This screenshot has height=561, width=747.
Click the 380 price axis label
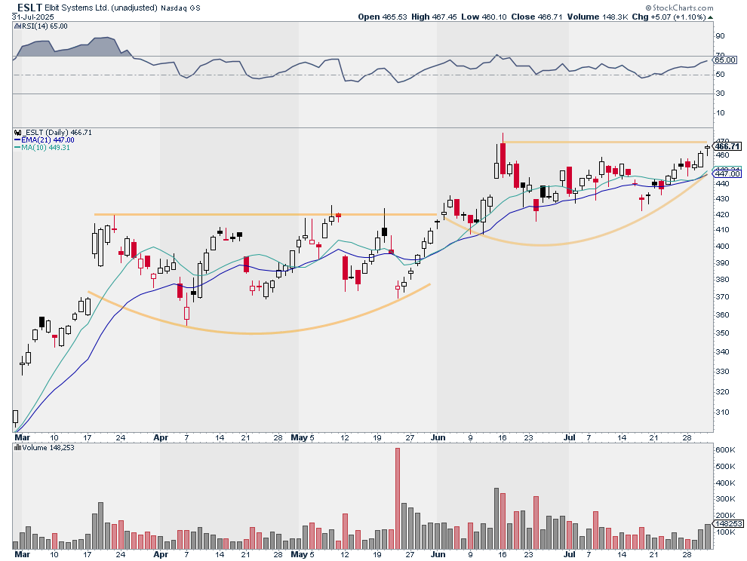[x=722, y=280]
